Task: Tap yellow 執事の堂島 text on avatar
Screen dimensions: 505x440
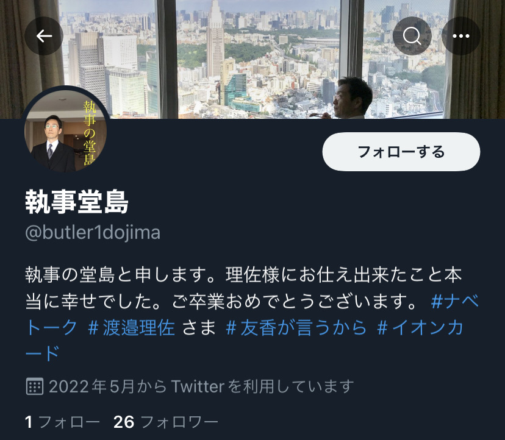Action: [90, 133]
